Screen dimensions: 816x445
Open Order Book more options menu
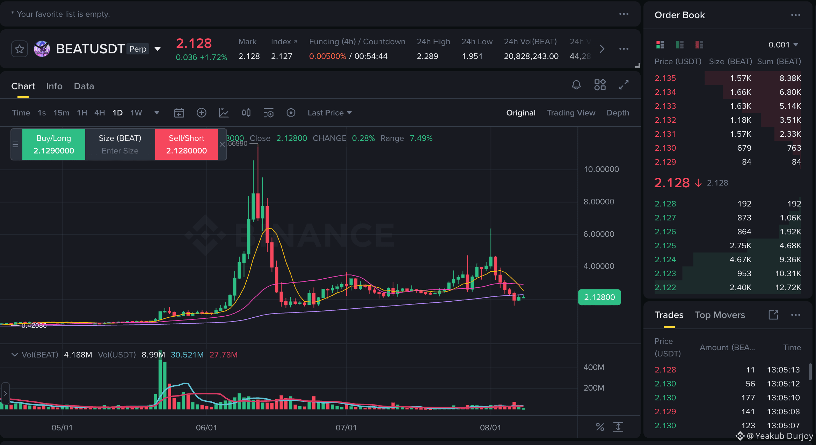(796, 15)
